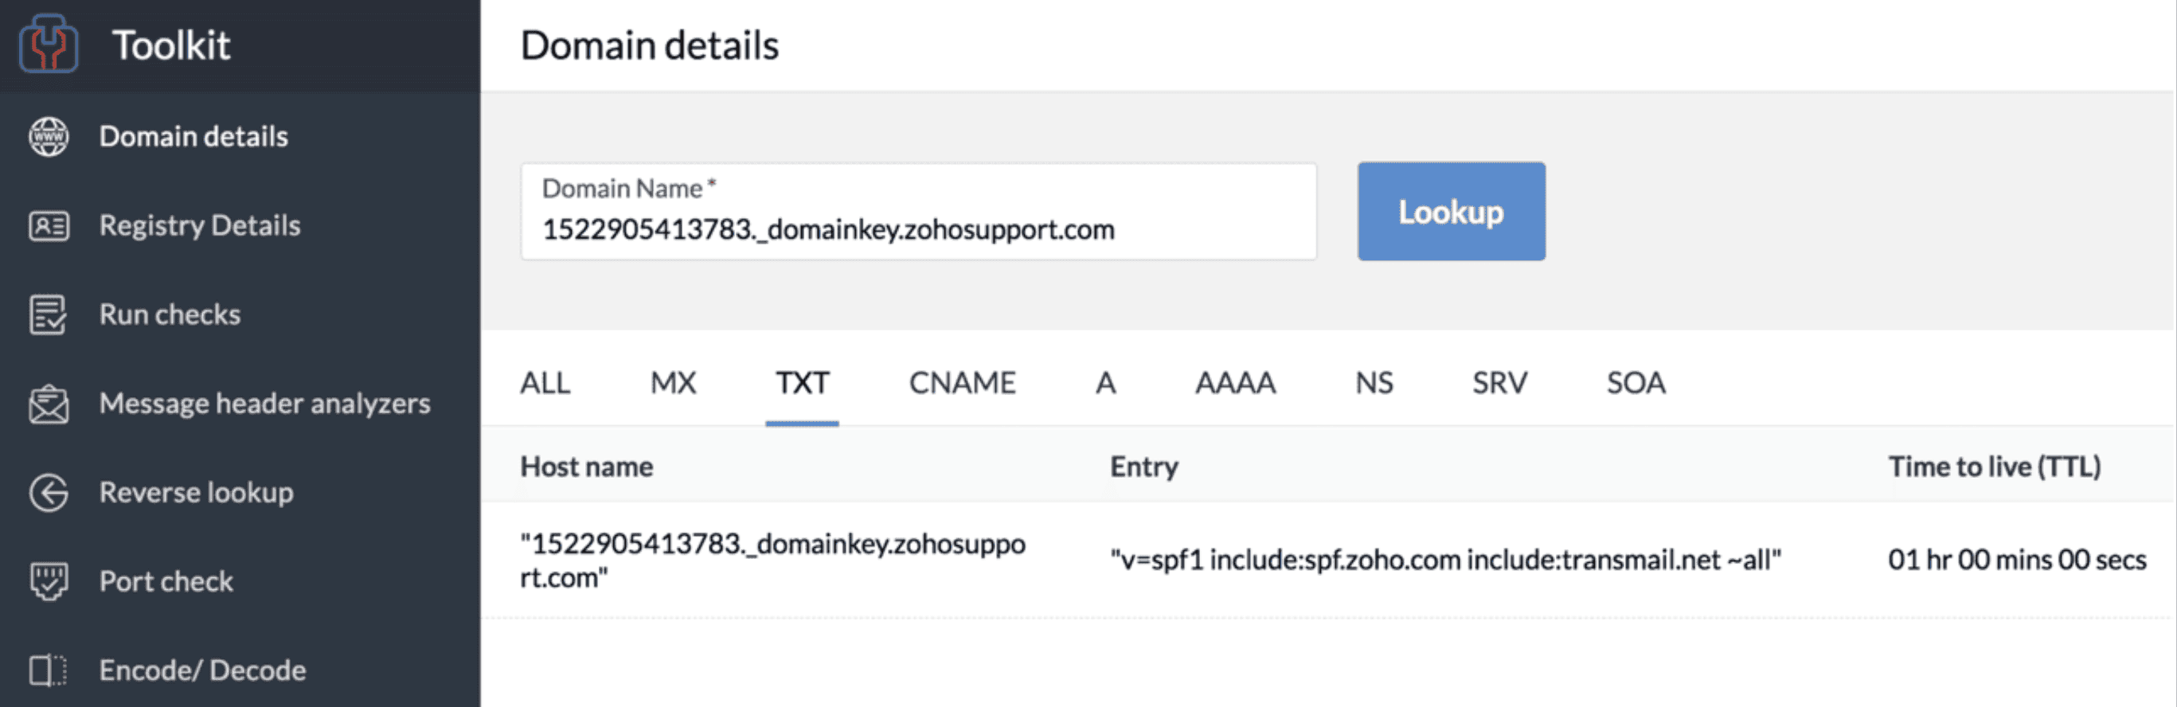Select the TXT records tab
The height and width of the screenshot is (707, 2177).
pos(802,384)
